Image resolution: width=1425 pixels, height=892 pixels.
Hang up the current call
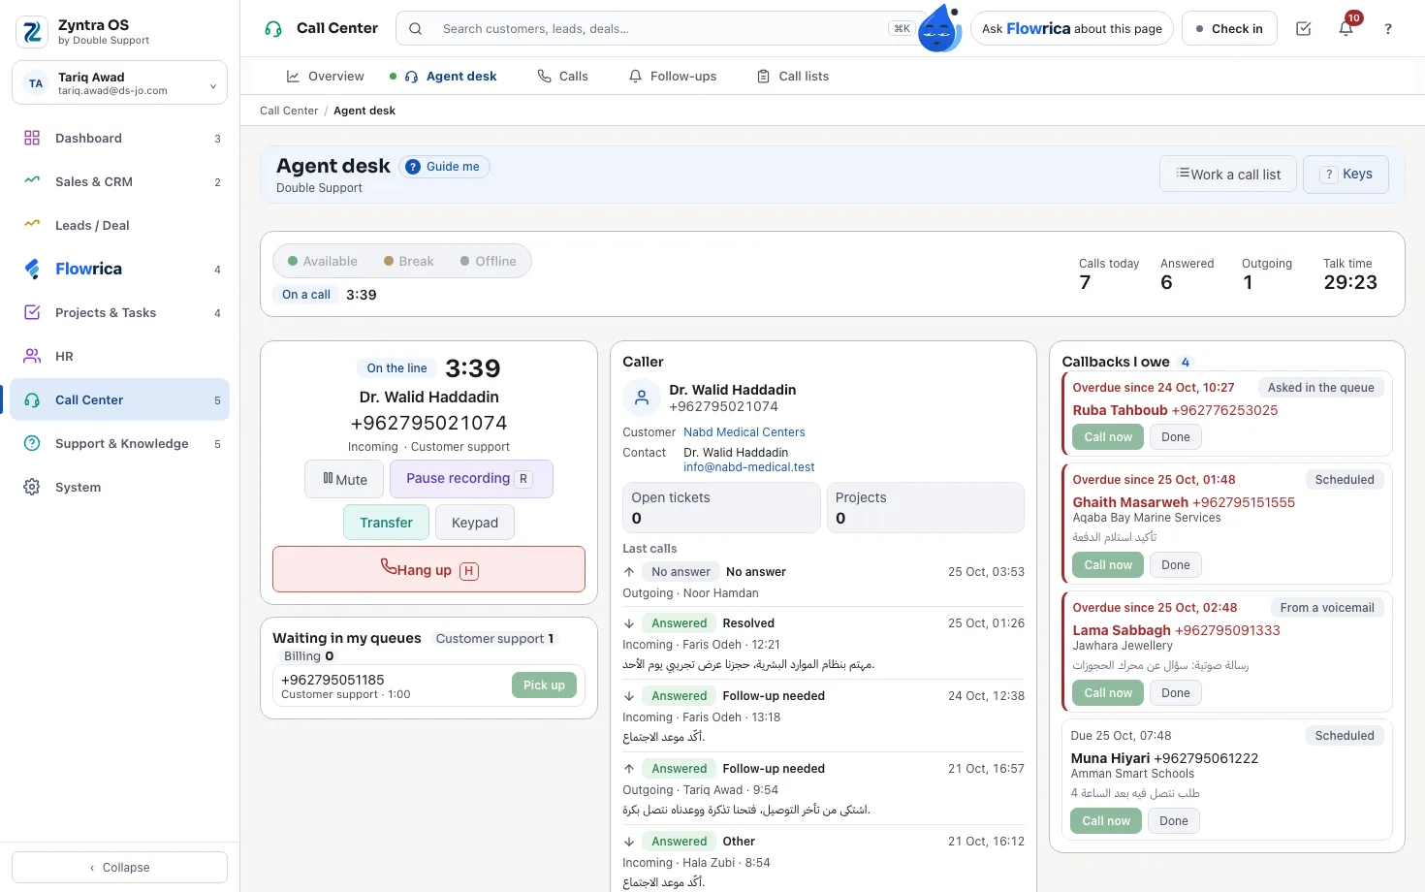tap(429, 569)
